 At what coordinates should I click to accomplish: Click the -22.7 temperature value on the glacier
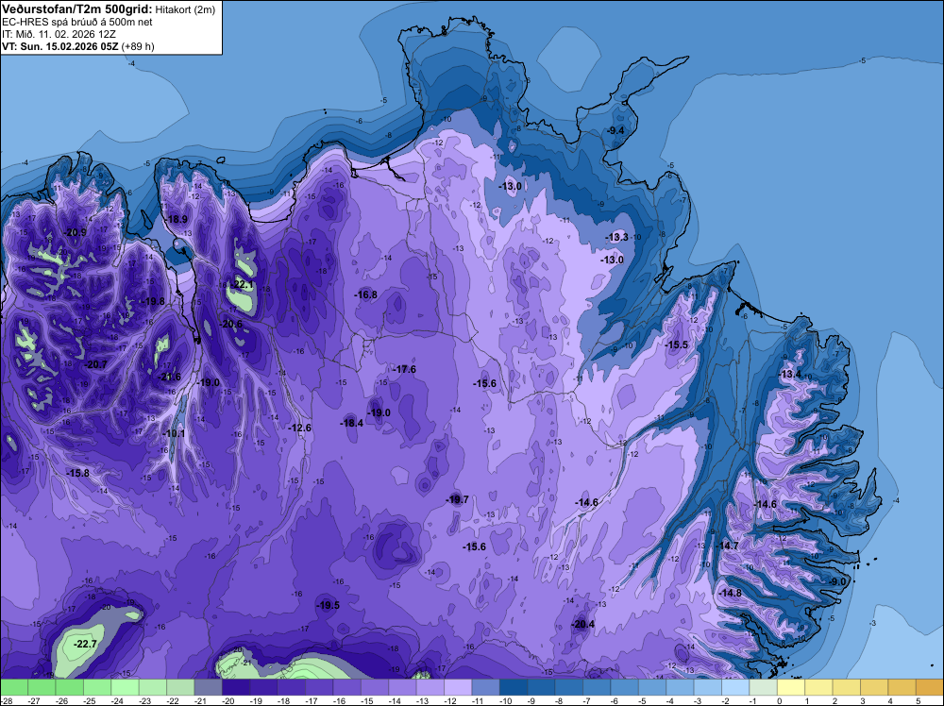[85, 644]
